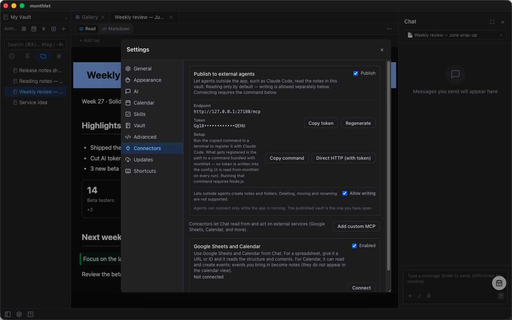Toggle sidebar panel icon at bottom left
Viewport: 512px width, 320px height.
[8, 314]
